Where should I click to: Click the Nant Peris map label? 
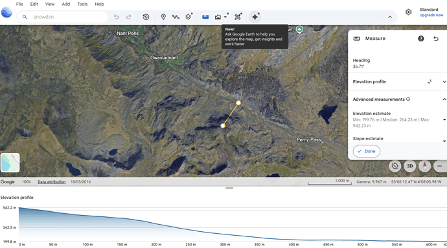[128, 33]
